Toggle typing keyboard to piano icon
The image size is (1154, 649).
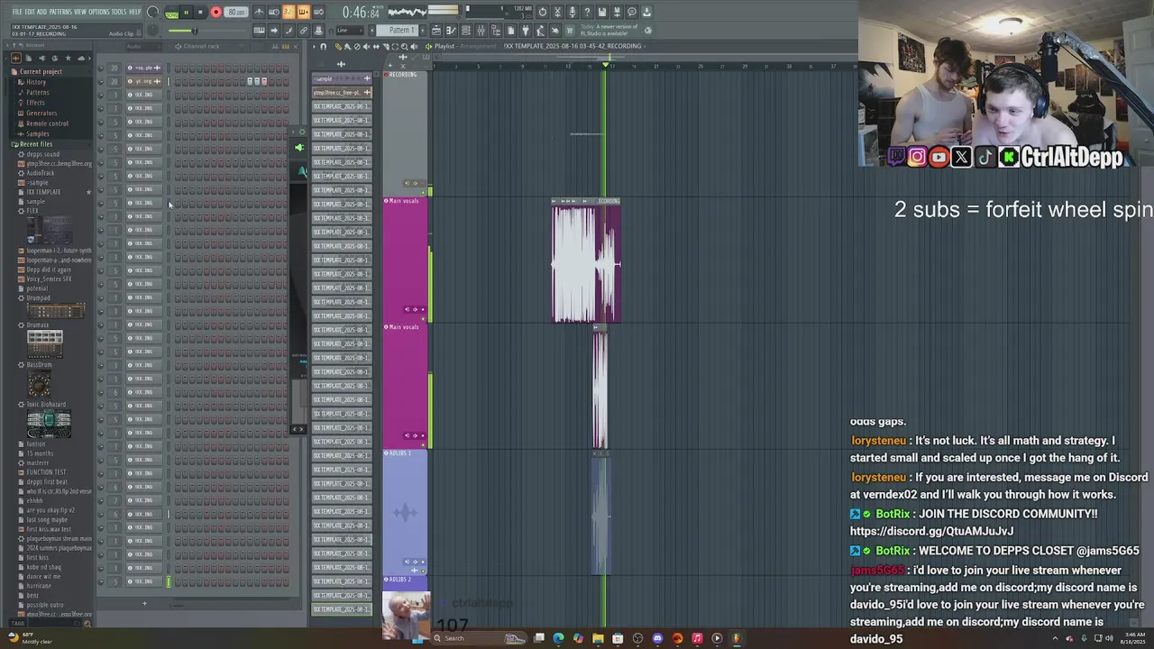[260, 30]
